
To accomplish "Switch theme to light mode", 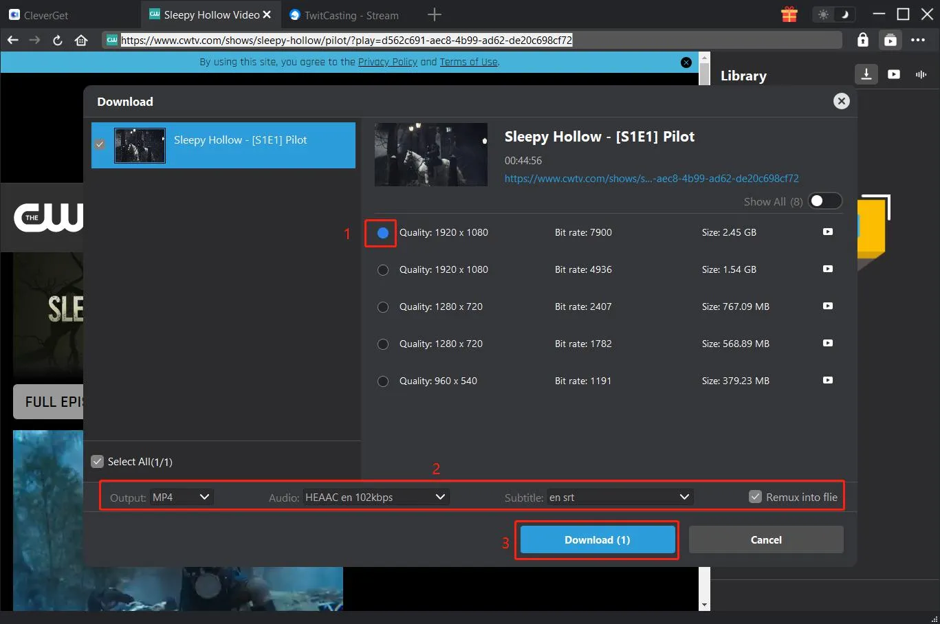I will click(822, 14).
